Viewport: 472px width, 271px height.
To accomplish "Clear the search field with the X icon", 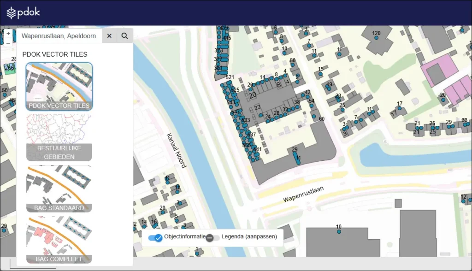I will [x=109, y=35].
